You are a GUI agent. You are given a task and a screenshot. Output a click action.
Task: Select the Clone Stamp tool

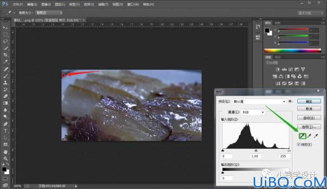pos(6,82)
